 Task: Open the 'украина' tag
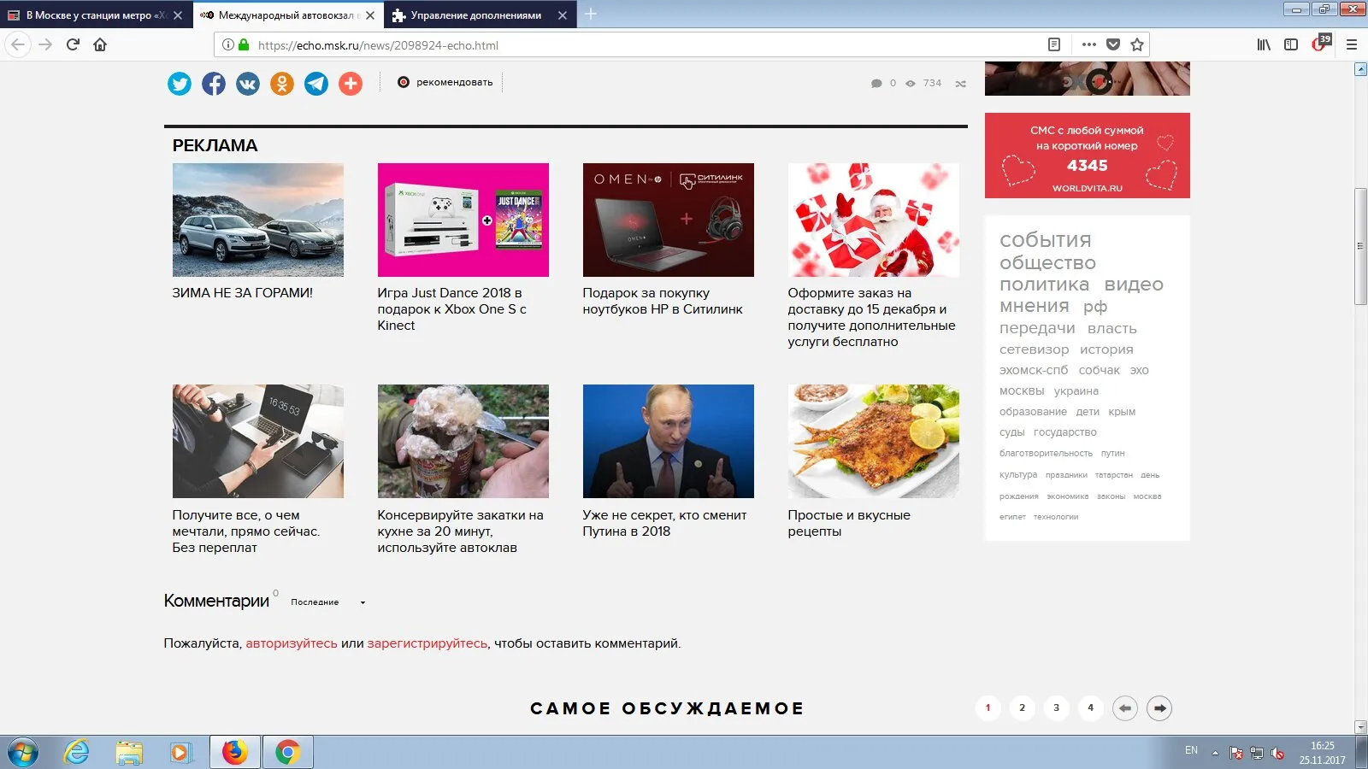pyautogui.click(x=1076, y=391)
